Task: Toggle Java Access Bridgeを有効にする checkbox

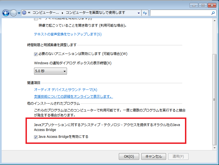Action: 36,137
